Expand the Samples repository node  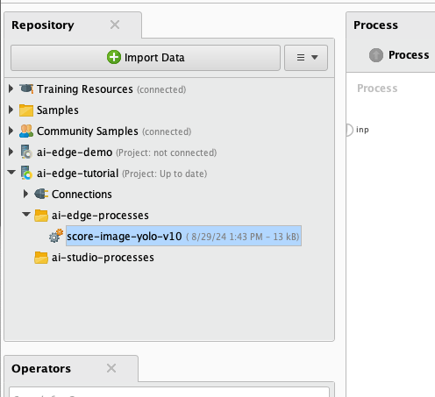click(x=11, y=110)
